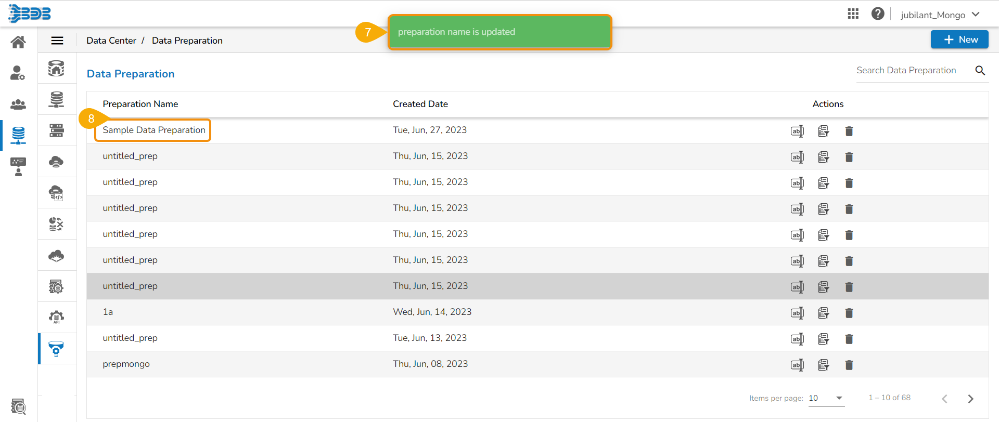Delete the prepmongo preparation
Screen dimensions: 999x422
[x=849, y=365]
